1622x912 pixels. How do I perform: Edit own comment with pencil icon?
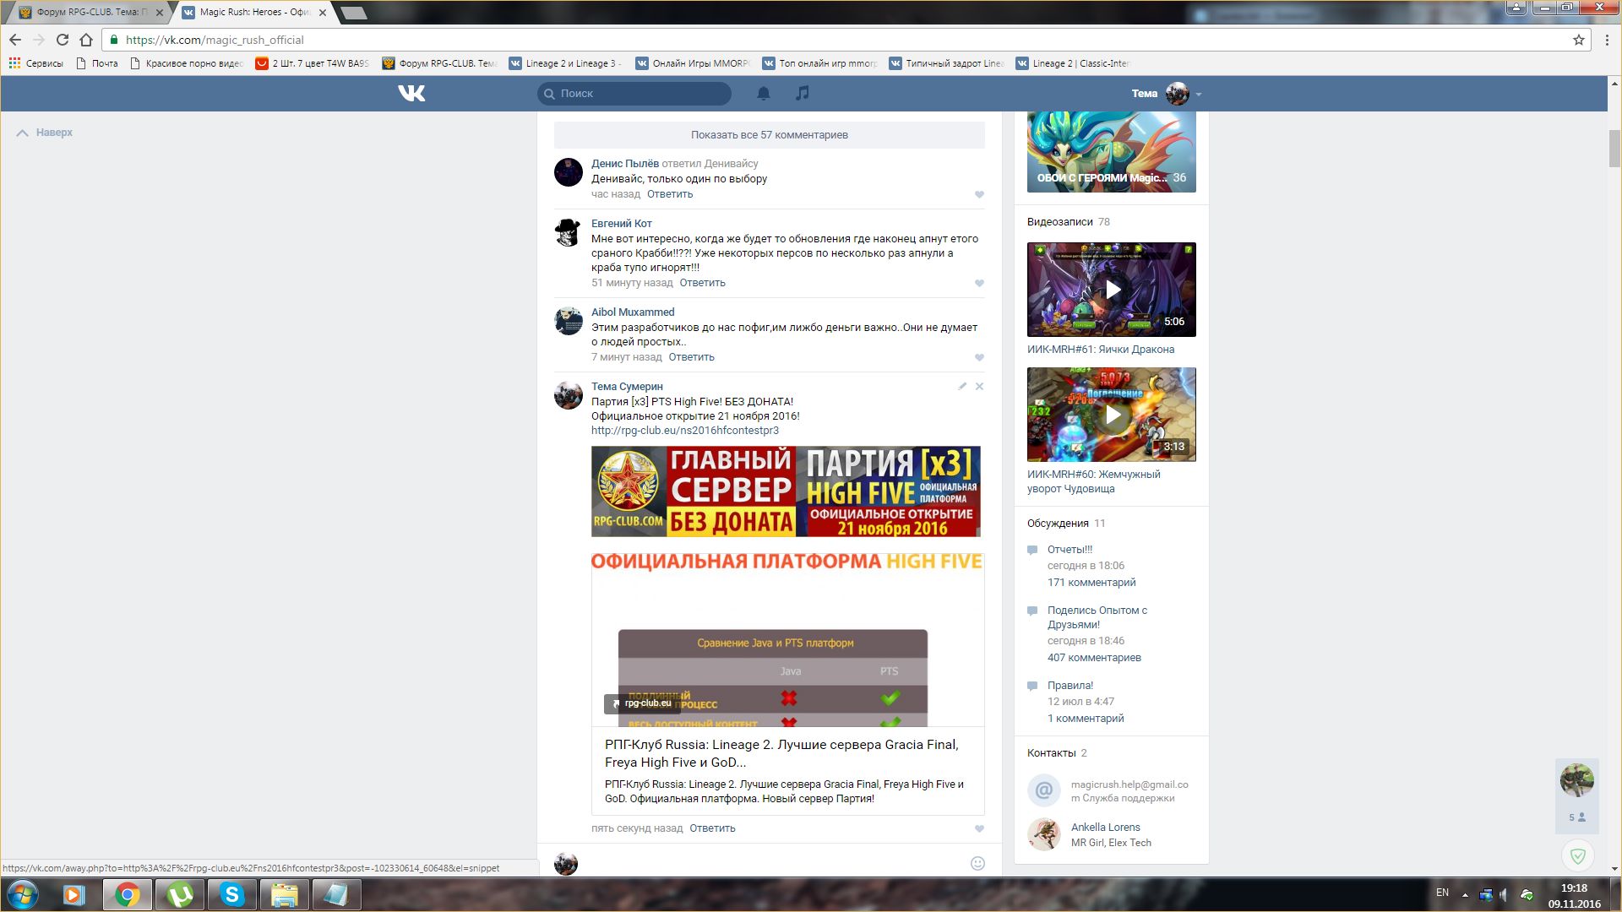(x=962, y=386)
